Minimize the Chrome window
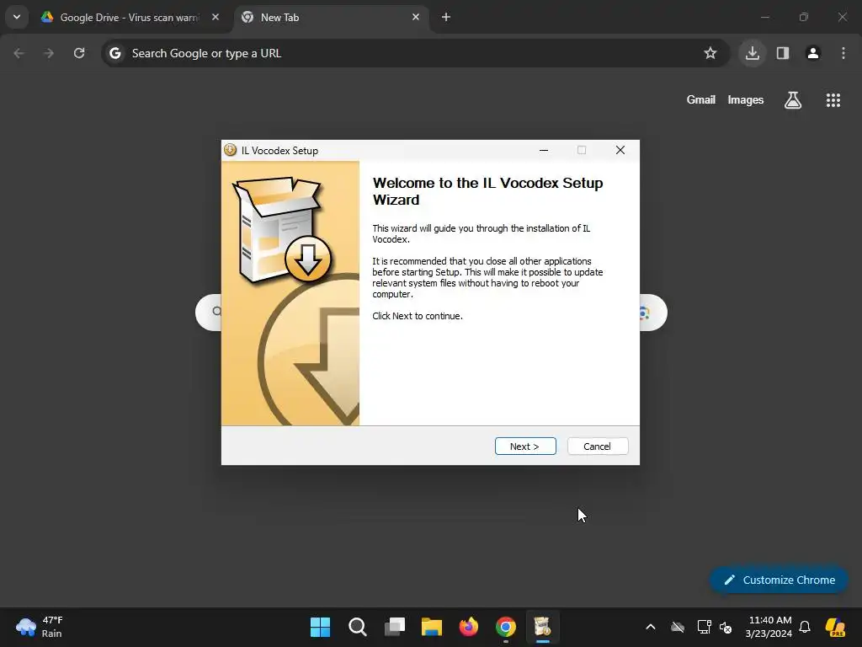The width and height of the screenshot is (862, 647). [764, 17]
